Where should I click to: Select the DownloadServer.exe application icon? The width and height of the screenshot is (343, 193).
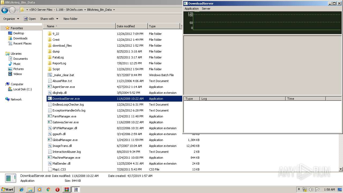pyautogui.click(x=50, y=99)
